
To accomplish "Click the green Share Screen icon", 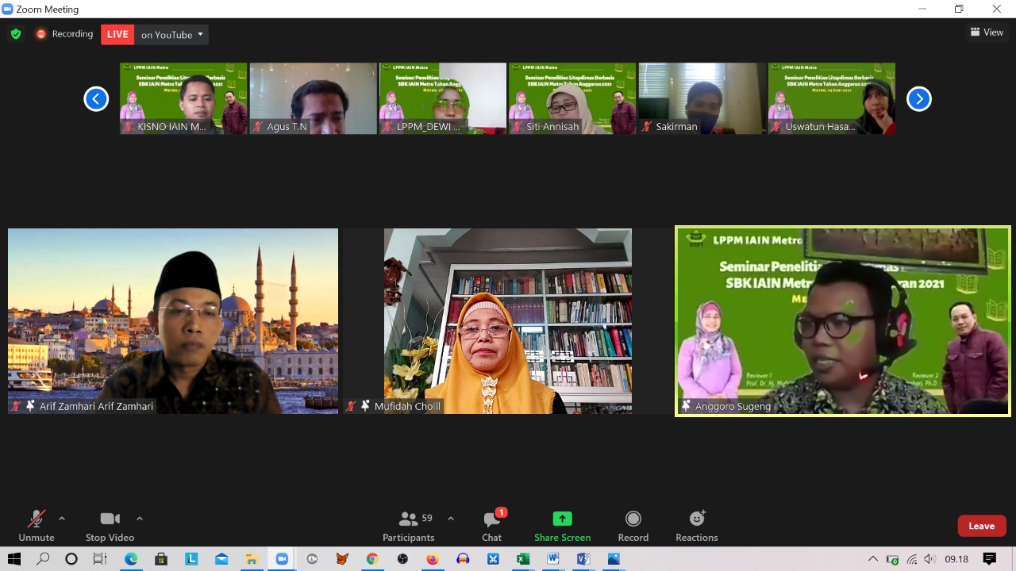I will 562,519.
